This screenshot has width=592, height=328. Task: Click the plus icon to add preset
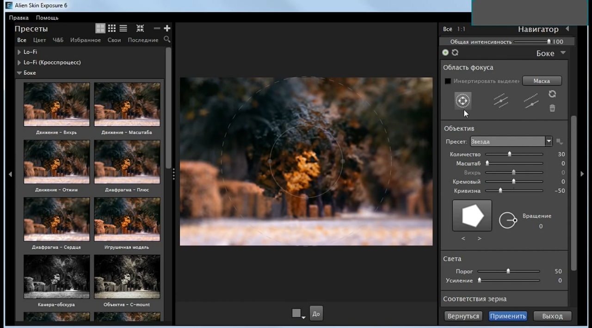[167, 29]
